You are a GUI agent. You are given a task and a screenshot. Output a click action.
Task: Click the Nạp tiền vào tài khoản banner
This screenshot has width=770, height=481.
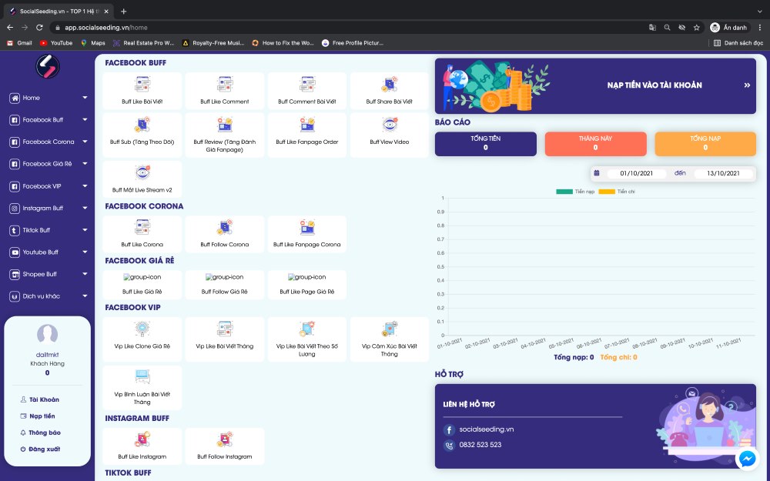[595, 85]
